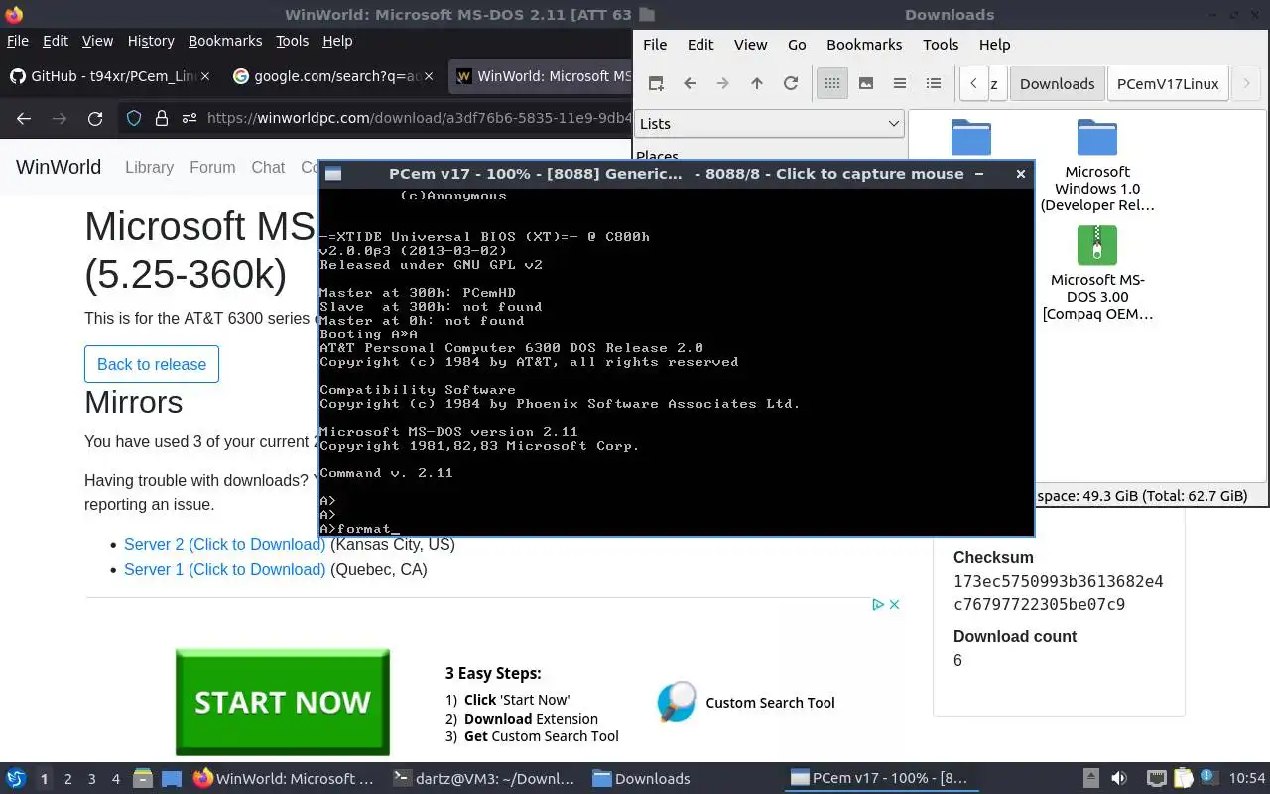Select PCemV17Linux in the path bar
This screenshot has height=794, width=1270.
point(1168,83)
